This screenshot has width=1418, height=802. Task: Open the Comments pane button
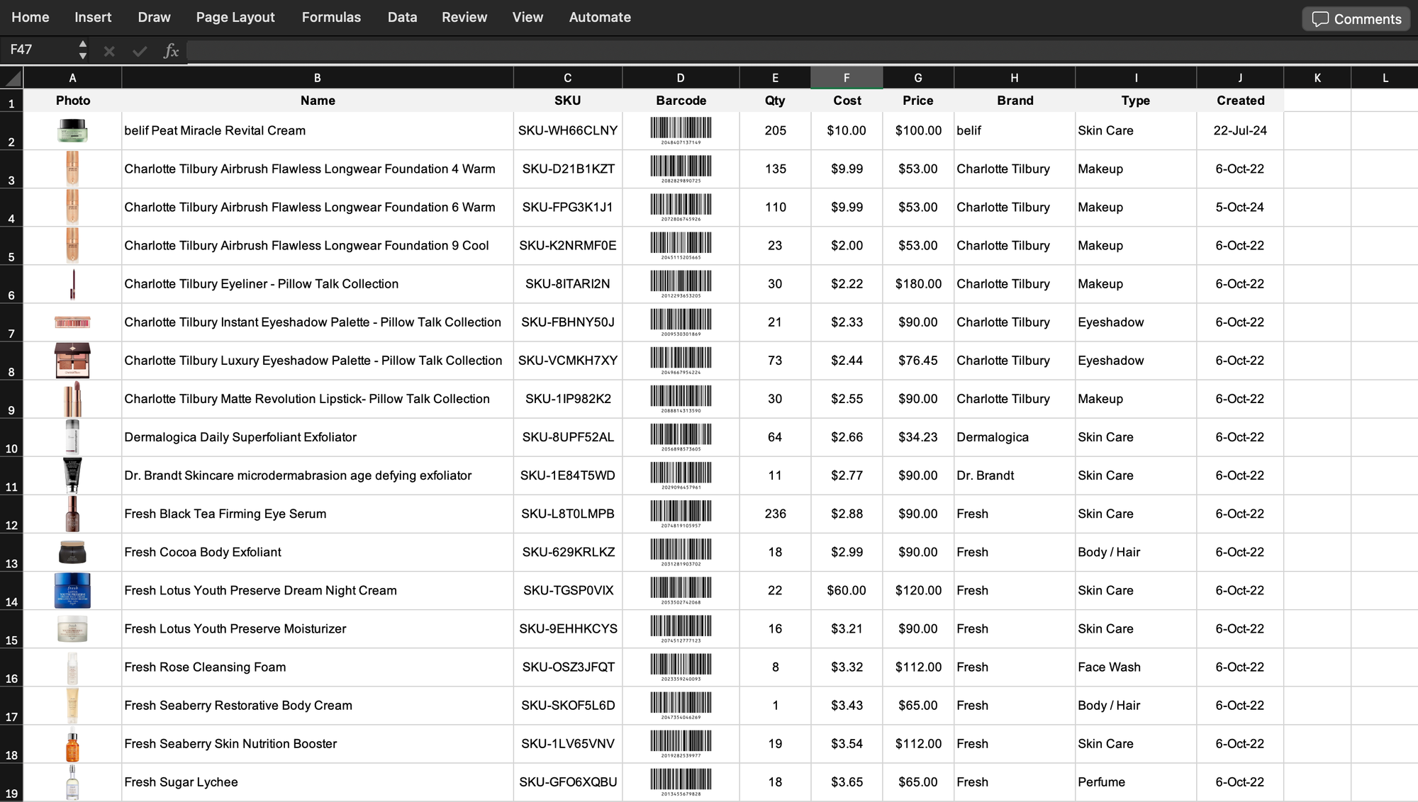pos(1356,19)
